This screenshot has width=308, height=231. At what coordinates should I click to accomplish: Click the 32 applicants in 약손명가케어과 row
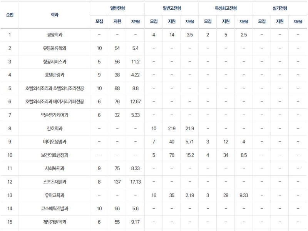point(117,115)
